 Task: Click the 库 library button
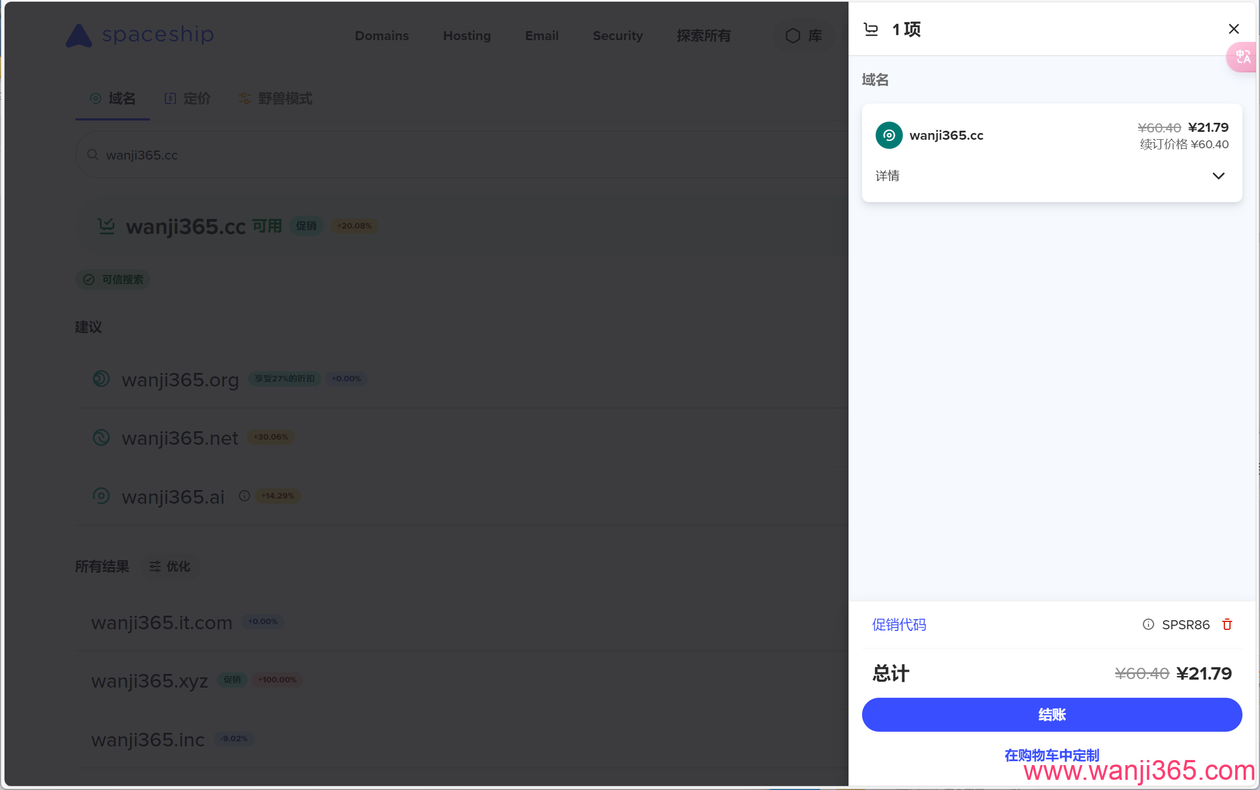(x=804, y=36)
